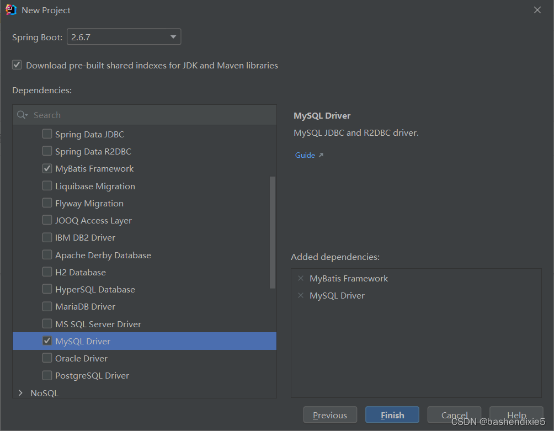The height and width of the screenshot is (431, 554).
Task: Uncheck the MyBatis Framework checkbox
Action: 47,168
